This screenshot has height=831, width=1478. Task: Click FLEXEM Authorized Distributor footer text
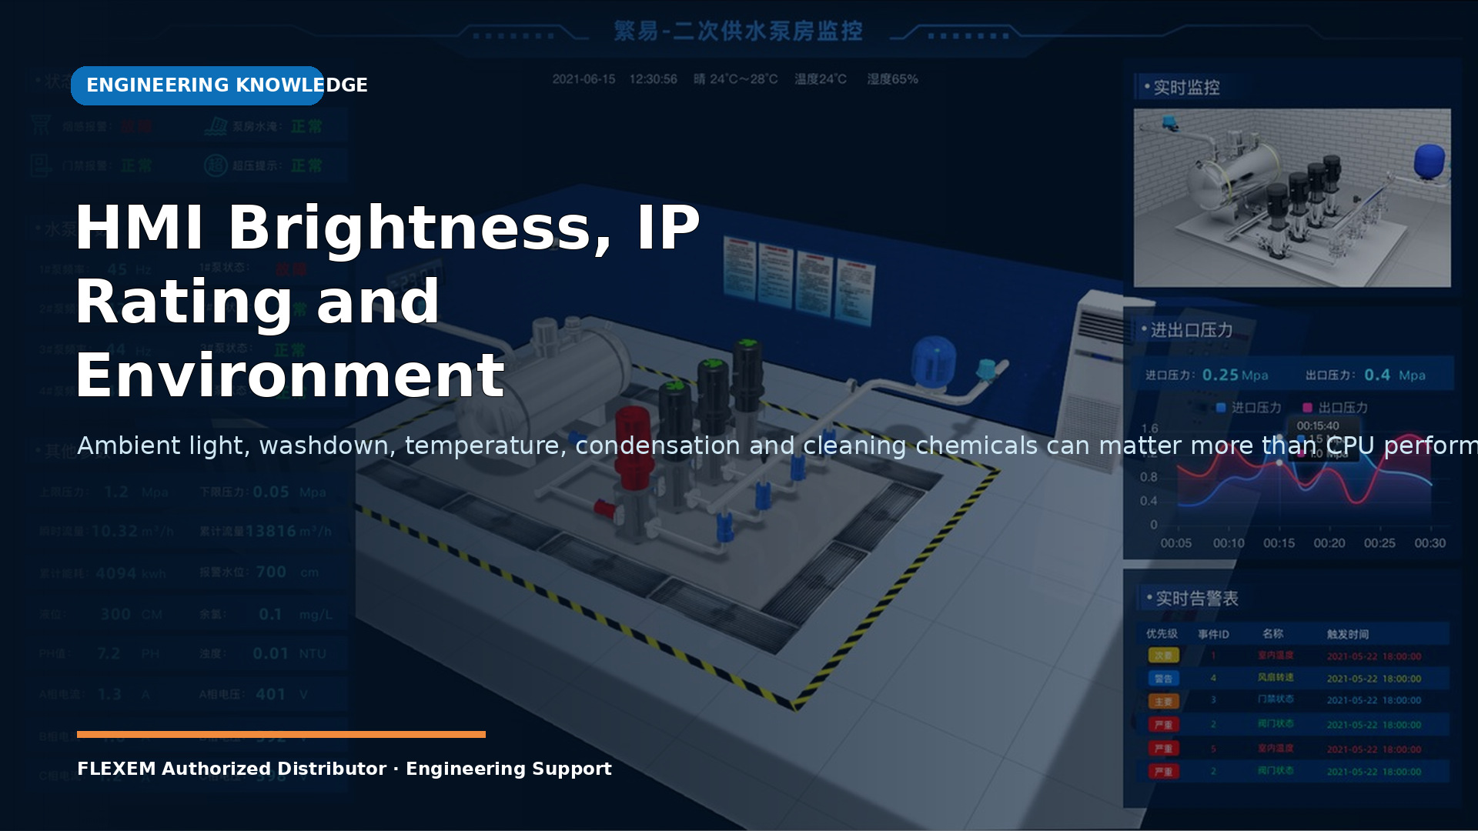pyautogui.click(x=344, y=769)
